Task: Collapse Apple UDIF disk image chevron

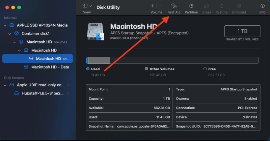Action: click(x=5, y=85)
